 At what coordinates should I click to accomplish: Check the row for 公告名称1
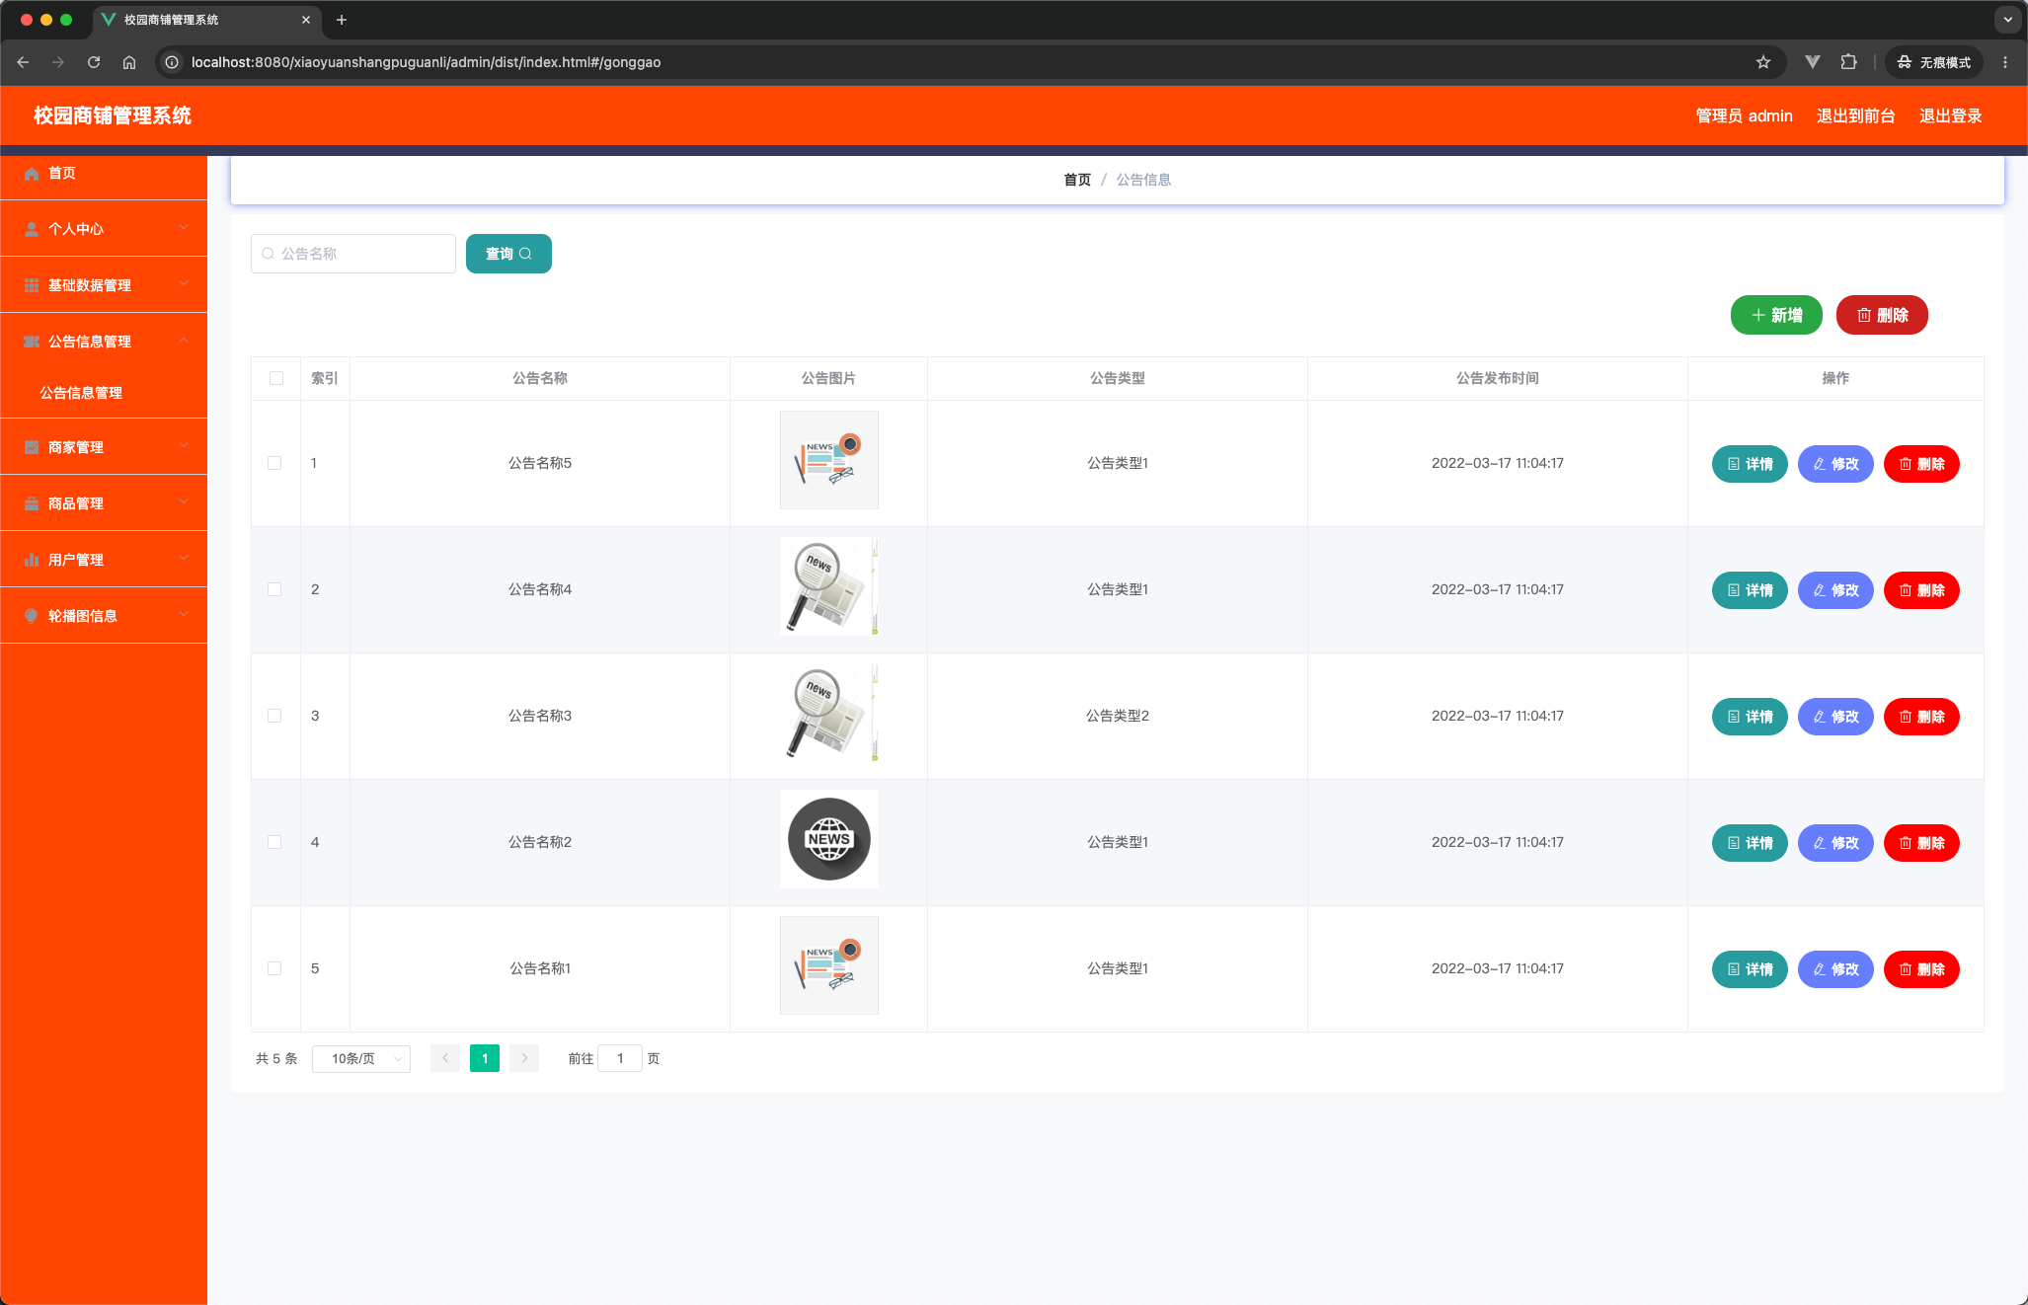click(x=274, y=968)
